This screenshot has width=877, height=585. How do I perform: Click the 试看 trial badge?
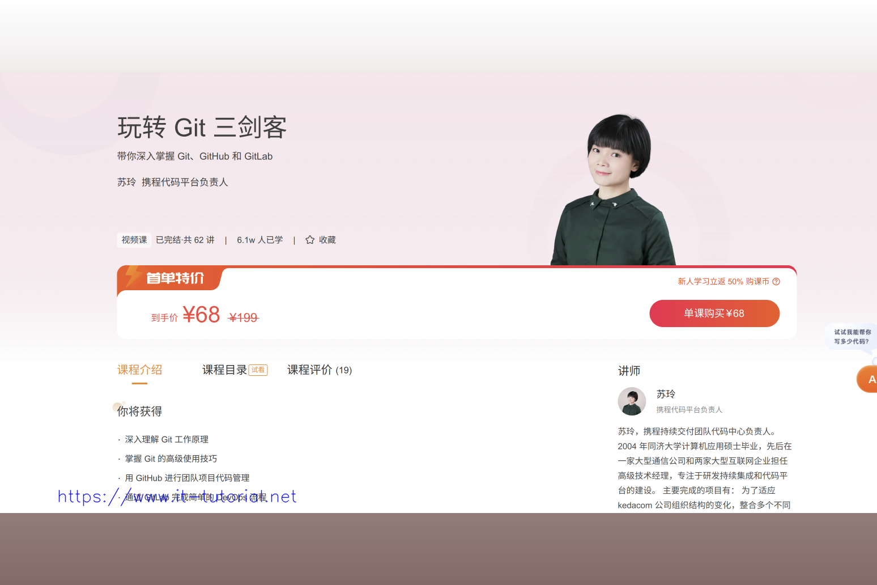258,370
